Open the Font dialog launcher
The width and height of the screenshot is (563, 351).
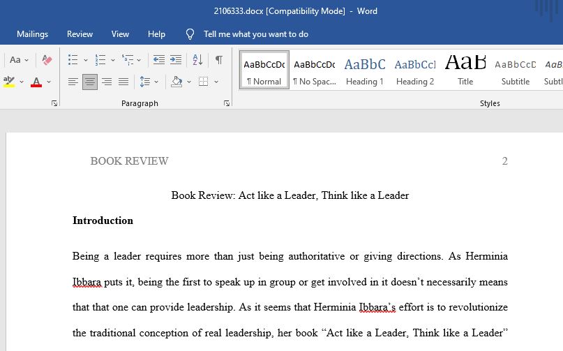pos(54,103)
